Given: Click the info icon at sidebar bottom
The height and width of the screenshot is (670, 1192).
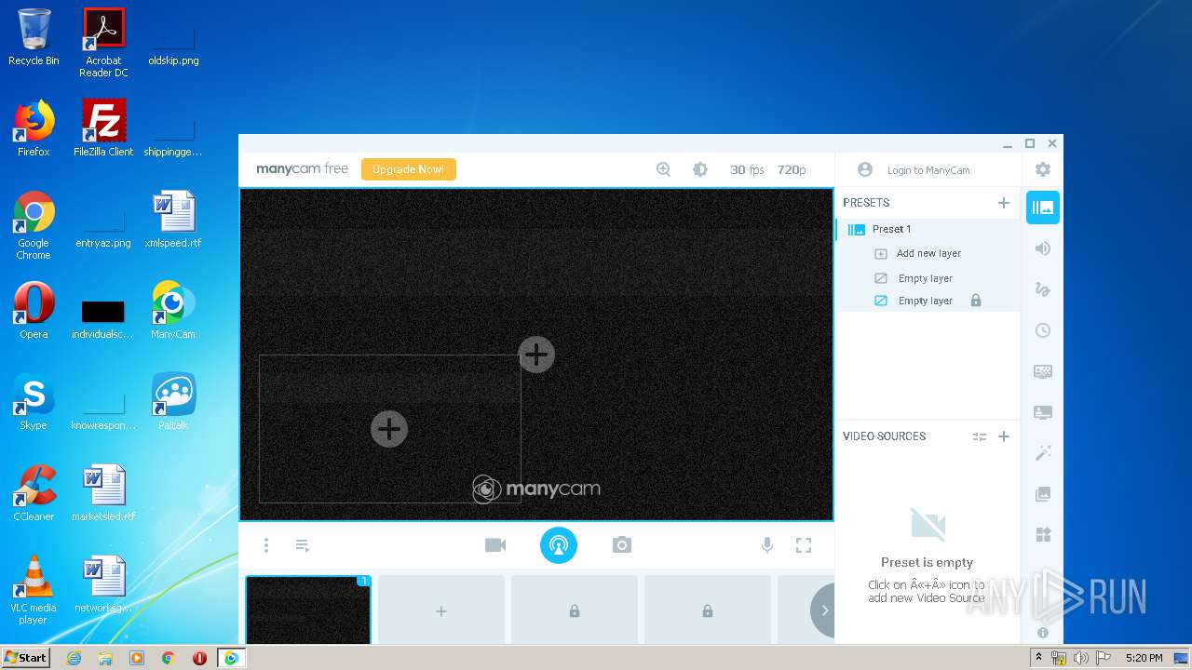Looking at the screenshot, I should [x=1043, y=633].
